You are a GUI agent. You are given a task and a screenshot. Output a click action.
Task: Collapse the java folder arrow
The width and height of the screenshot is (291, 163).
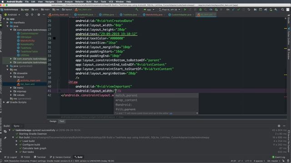point(8,26)
